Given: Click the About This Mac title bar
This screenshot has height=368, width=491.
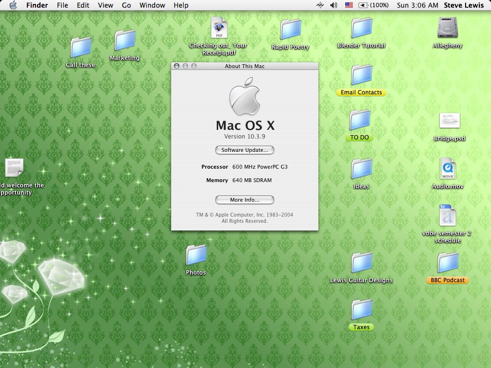Looking at the screenshot, I should (245, 66).
